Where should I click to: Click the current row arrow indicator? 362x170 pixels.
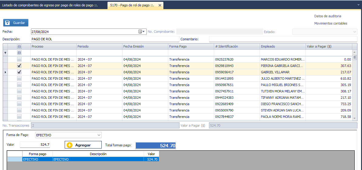(5, 72)
